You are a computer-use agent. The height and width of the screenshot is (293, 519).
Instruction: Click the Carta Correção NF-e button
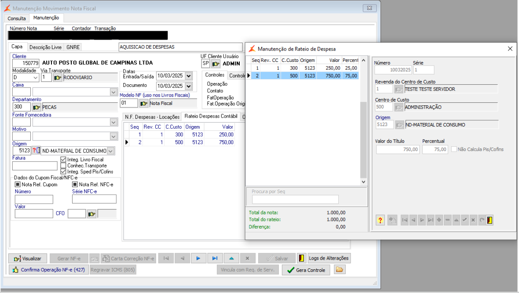(128, 259)
